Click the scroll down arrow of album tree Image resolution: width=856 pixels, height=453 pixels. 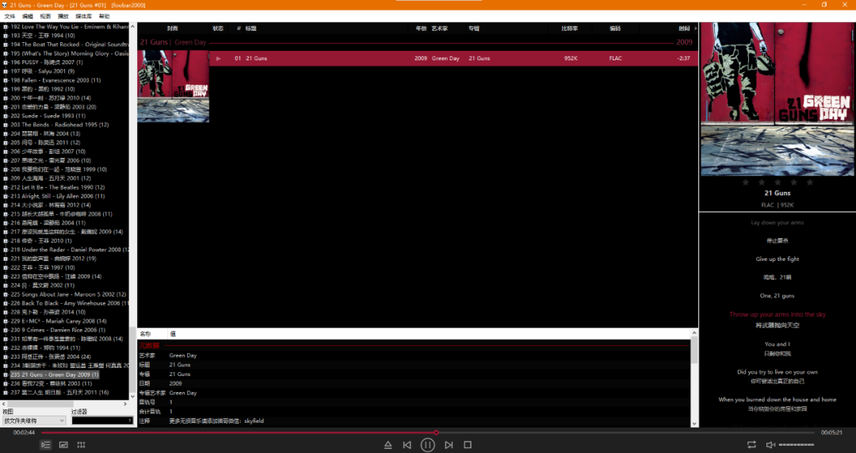[x=132, y=397]
